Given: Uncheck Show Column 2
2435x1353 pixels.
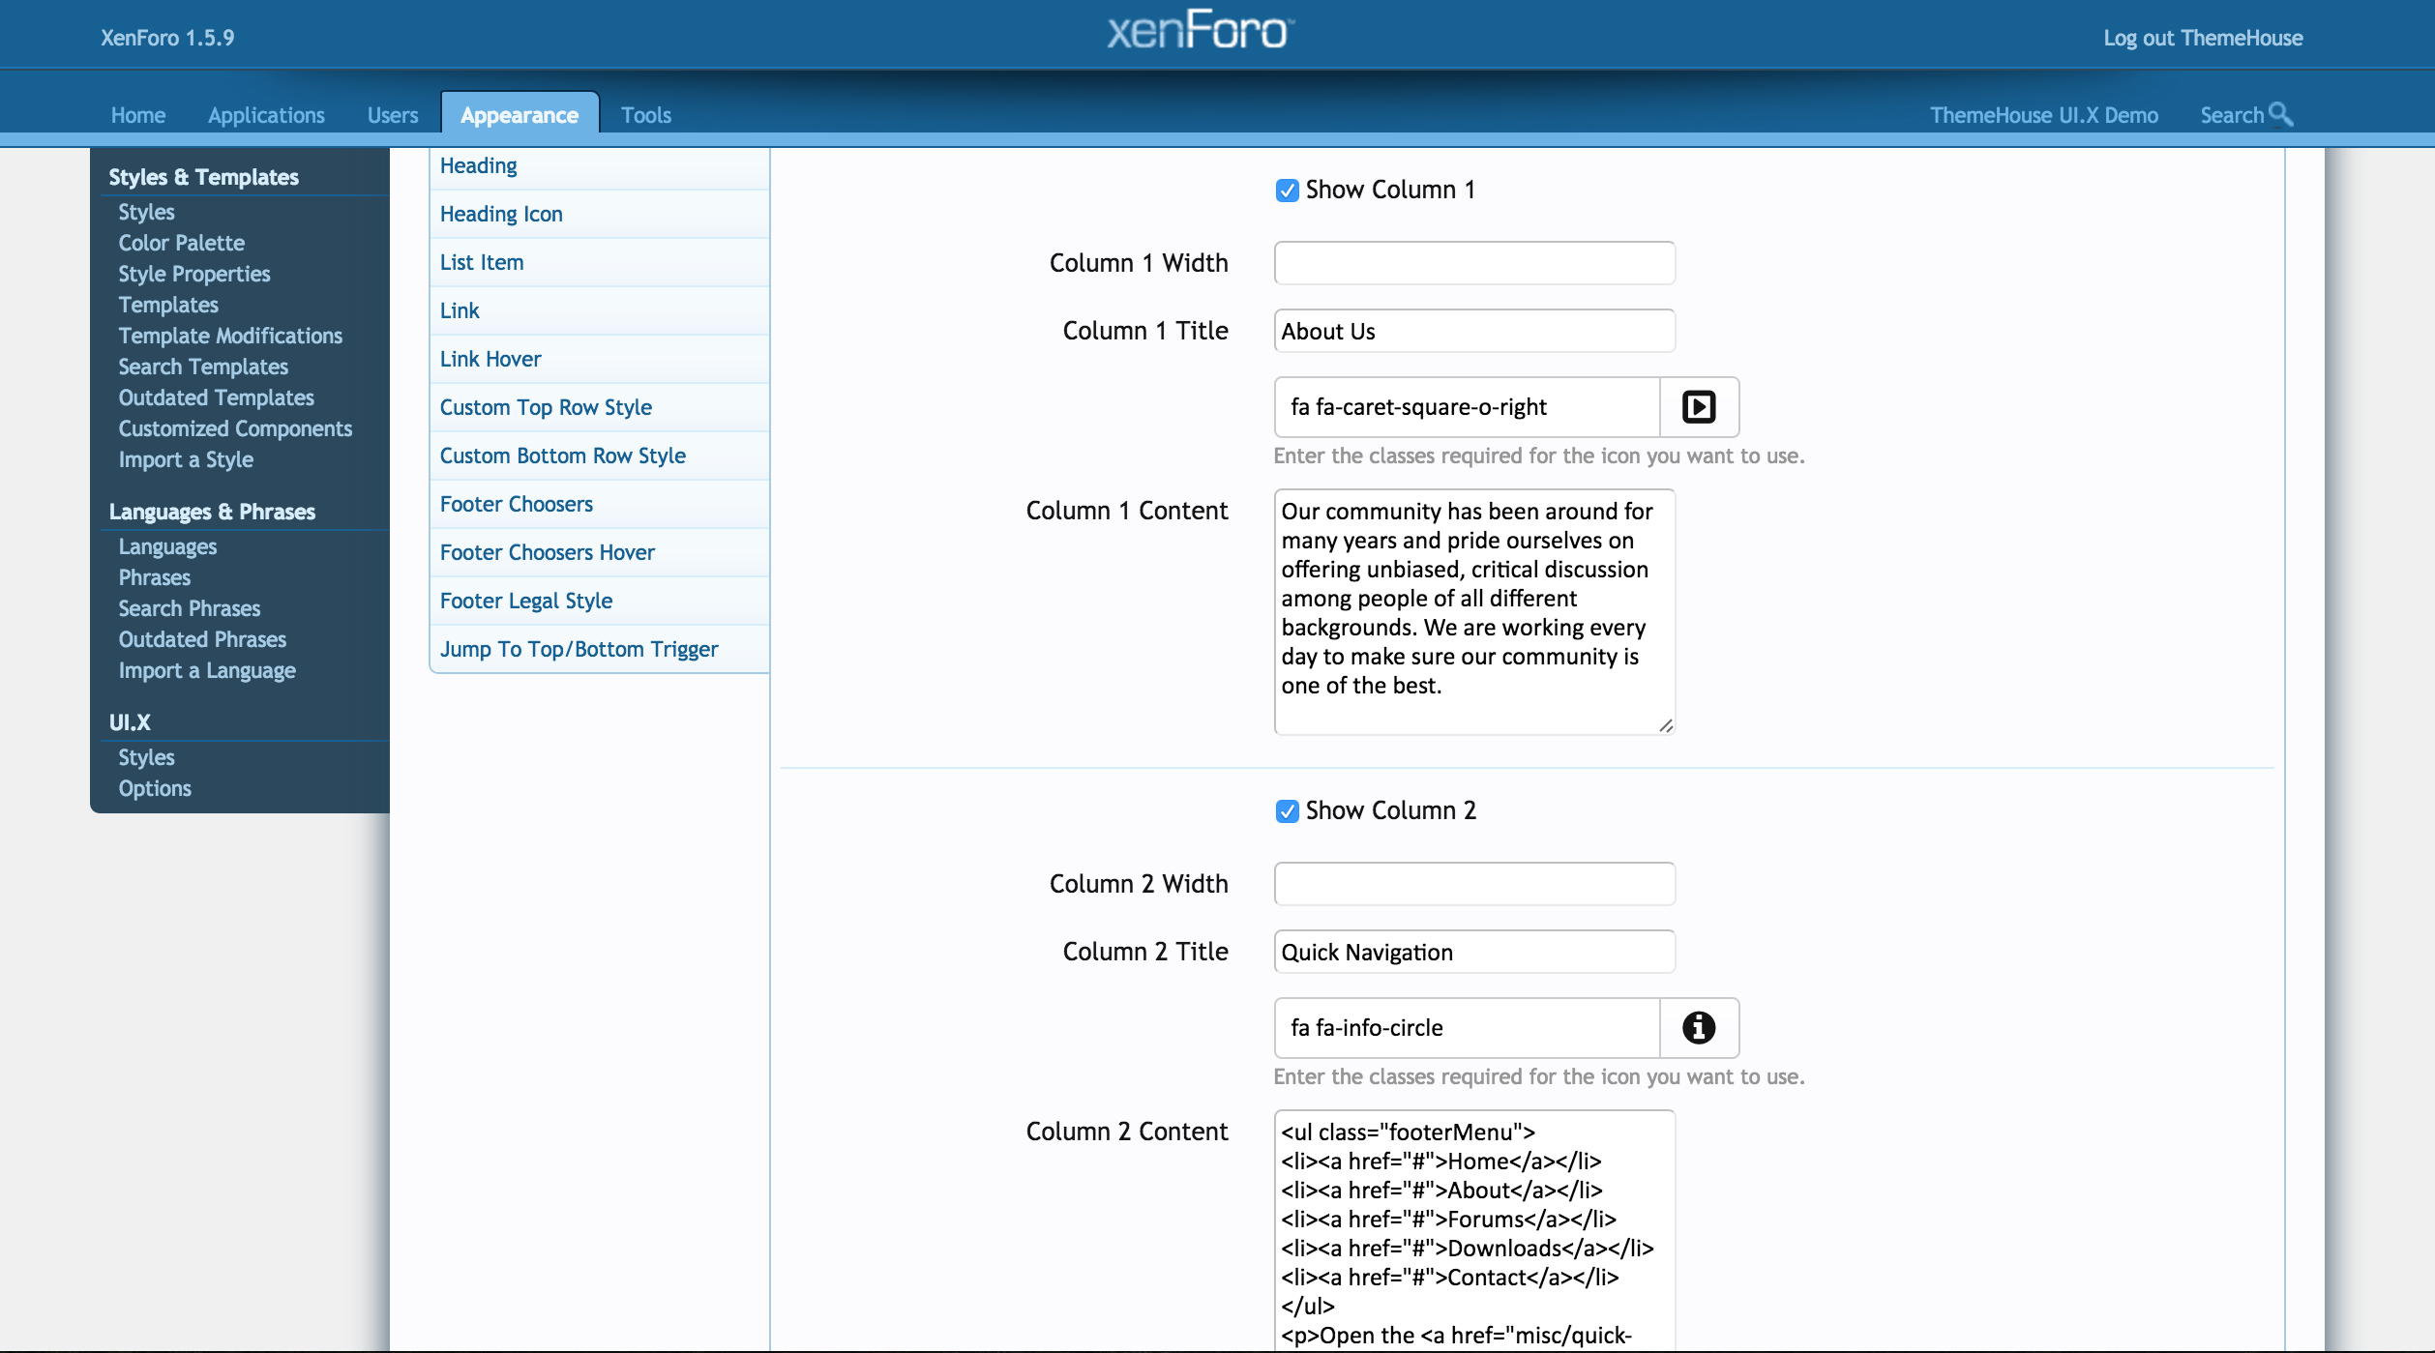Looking at the screenshot, I should tap(1287, 811).
